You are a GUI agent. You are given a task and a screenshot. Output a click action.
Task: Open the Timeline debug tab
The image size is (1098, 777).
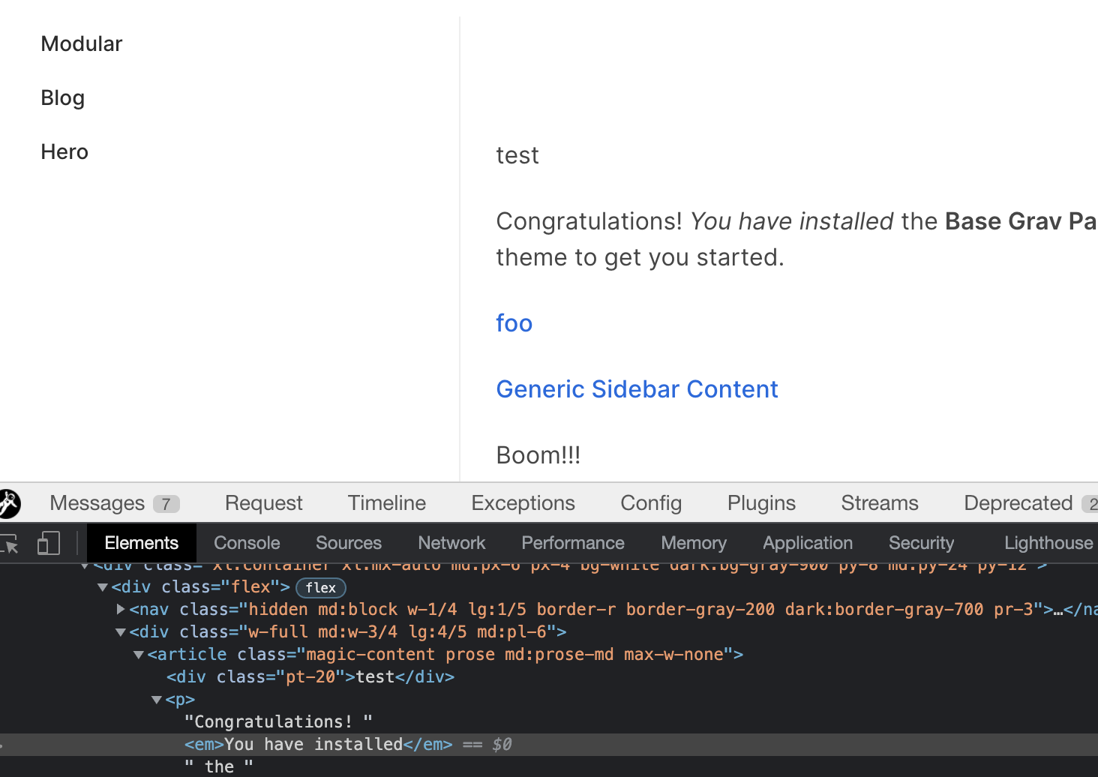coord(386,502)
